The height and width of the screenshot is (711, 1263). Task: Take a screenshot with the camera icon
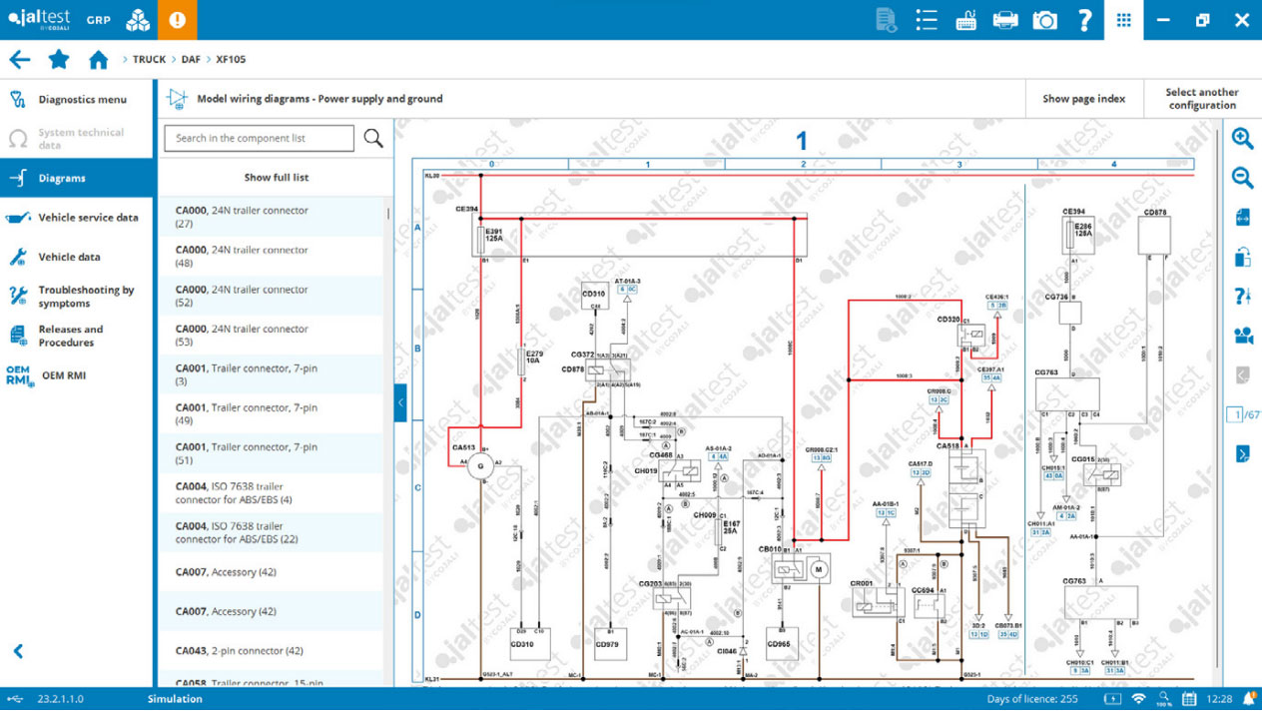[x=1045, y=20]
